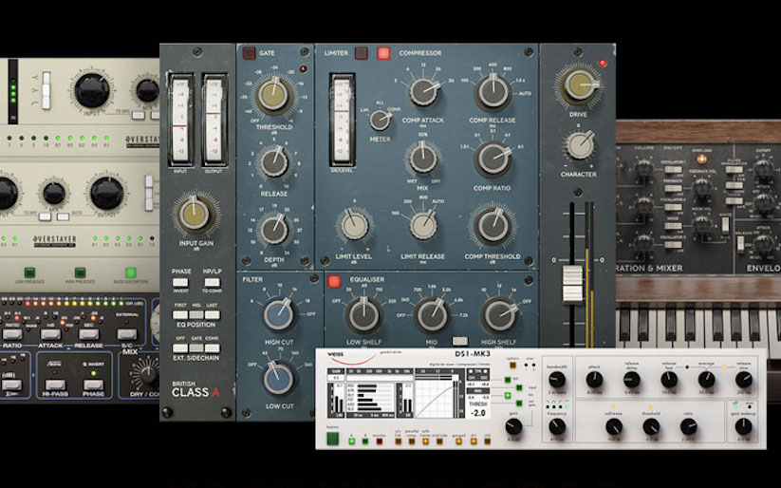The image size is (781, 488).
Task: Click the wet/dry MIX knob
Action: coord(423,158)
